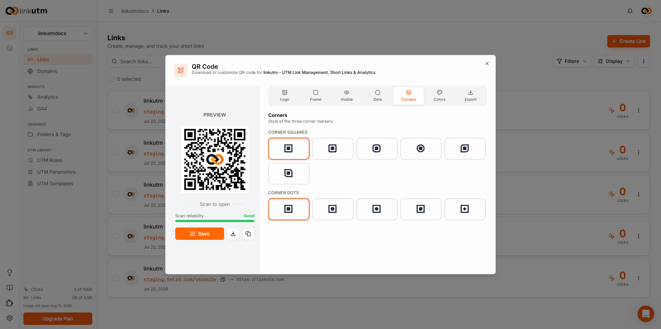
Task: Select the third corner-dots style with round dot
Action: coord(377,209)
